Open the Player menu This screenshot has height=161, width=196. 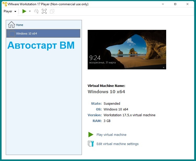[x=10, y=11]
